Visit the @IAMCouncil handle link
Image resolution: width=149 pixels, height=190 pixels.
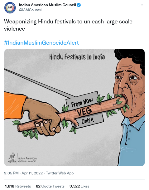pos(30,10)
